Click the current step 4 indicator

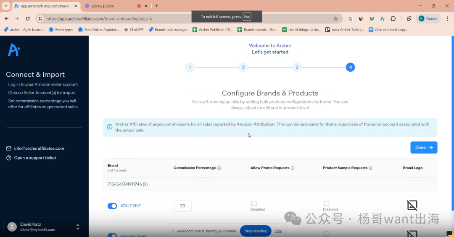tap(350, 68)
